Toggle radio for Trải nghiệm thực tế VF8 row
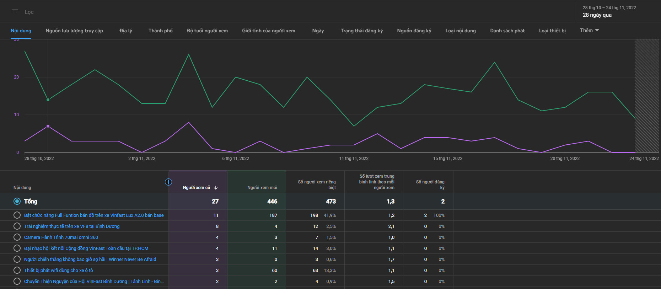This screenshot has height=289, width=661. coord(17,226)
